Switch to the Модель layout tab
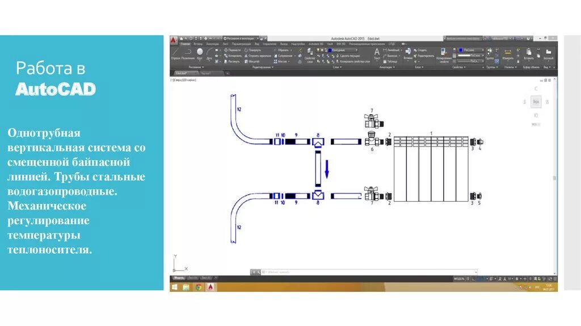Screen dimensions: 581x326 (x=179, y=277)
